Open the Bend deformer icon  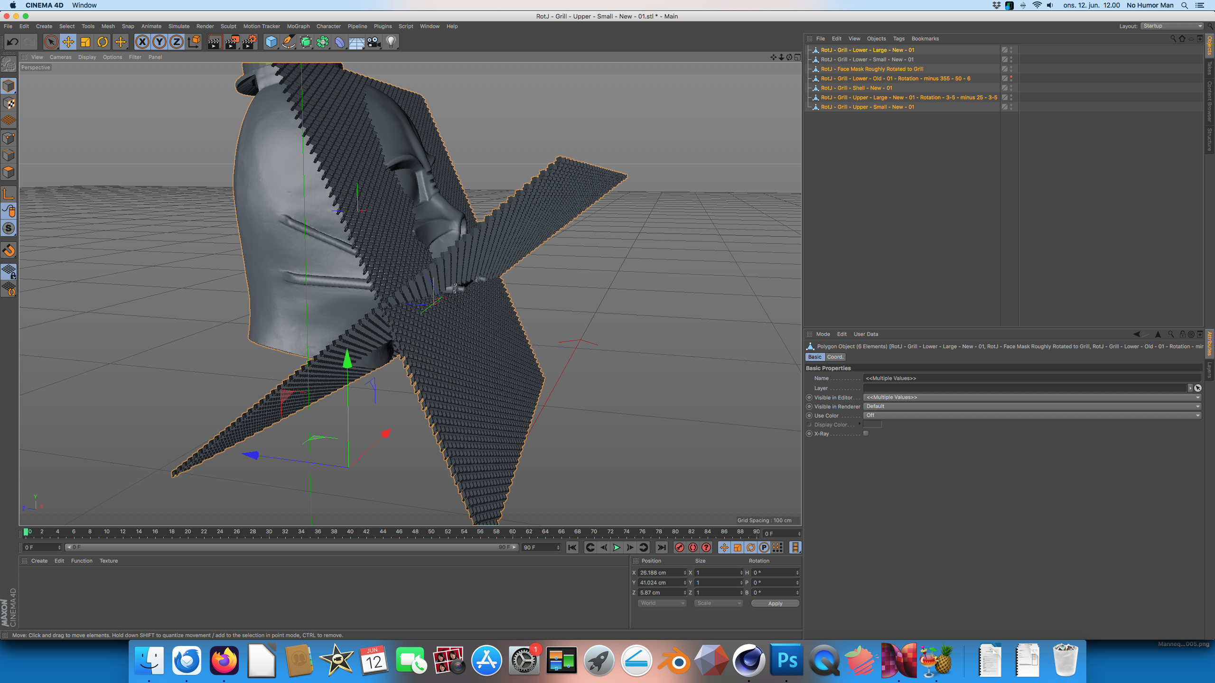340,42
